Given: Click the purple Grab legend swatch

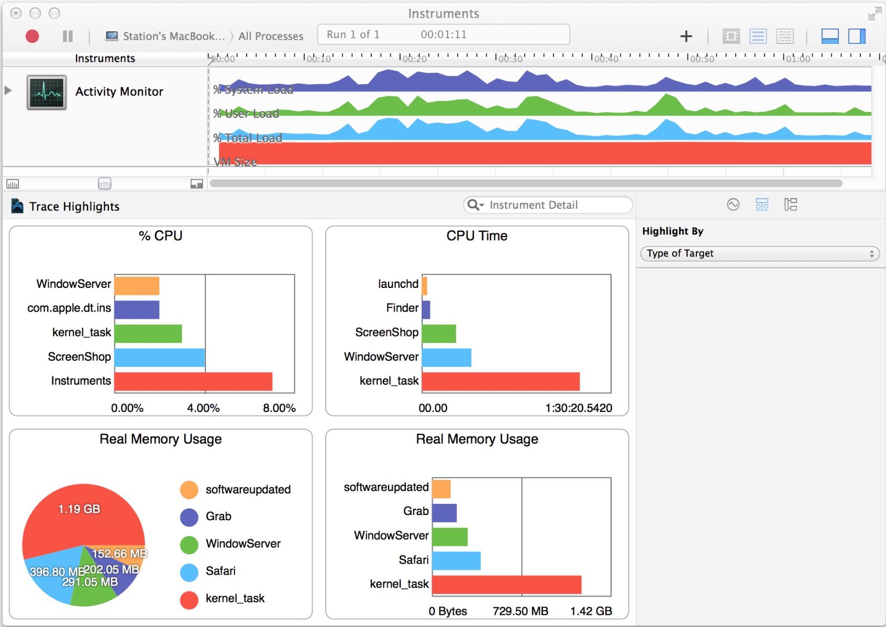Looking at the screenshot, I should [189, 517].
